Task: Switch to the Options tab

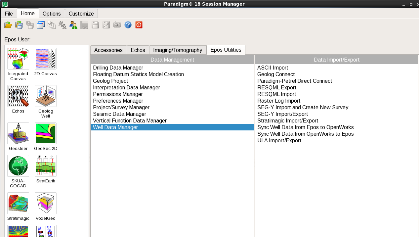Action: (52, 14)
